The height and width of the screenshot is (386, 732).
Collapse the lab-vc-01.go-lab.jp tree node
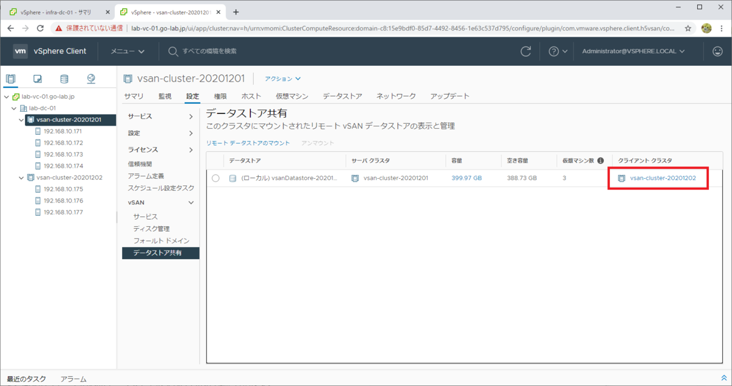click(6, 96)
